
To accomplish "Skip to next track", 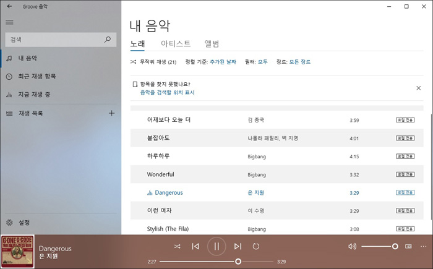I will point(238,246).
